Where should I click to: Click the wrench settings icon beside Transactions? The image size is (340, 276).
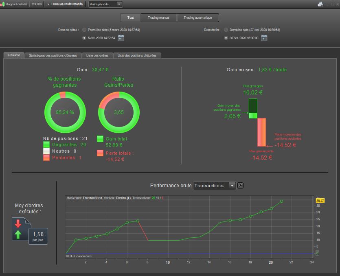pyautogui.click(x=240, y=186)
